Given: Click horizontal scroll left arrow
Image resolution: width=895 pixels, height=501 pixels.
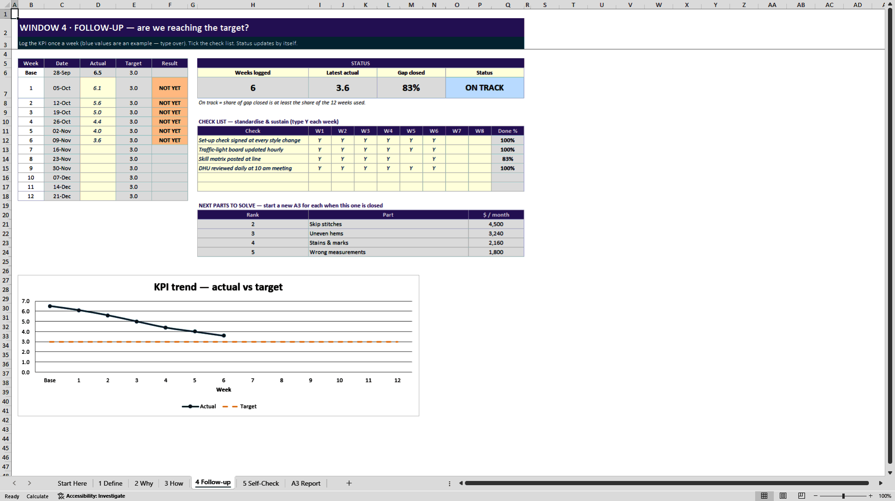Looking at the screenshot, I should pos(461,483).
